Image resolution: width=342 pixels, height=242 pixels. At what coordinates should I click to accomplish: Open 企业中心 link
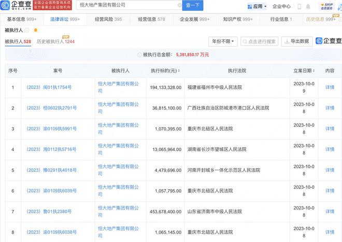click(x=281, y=7)
